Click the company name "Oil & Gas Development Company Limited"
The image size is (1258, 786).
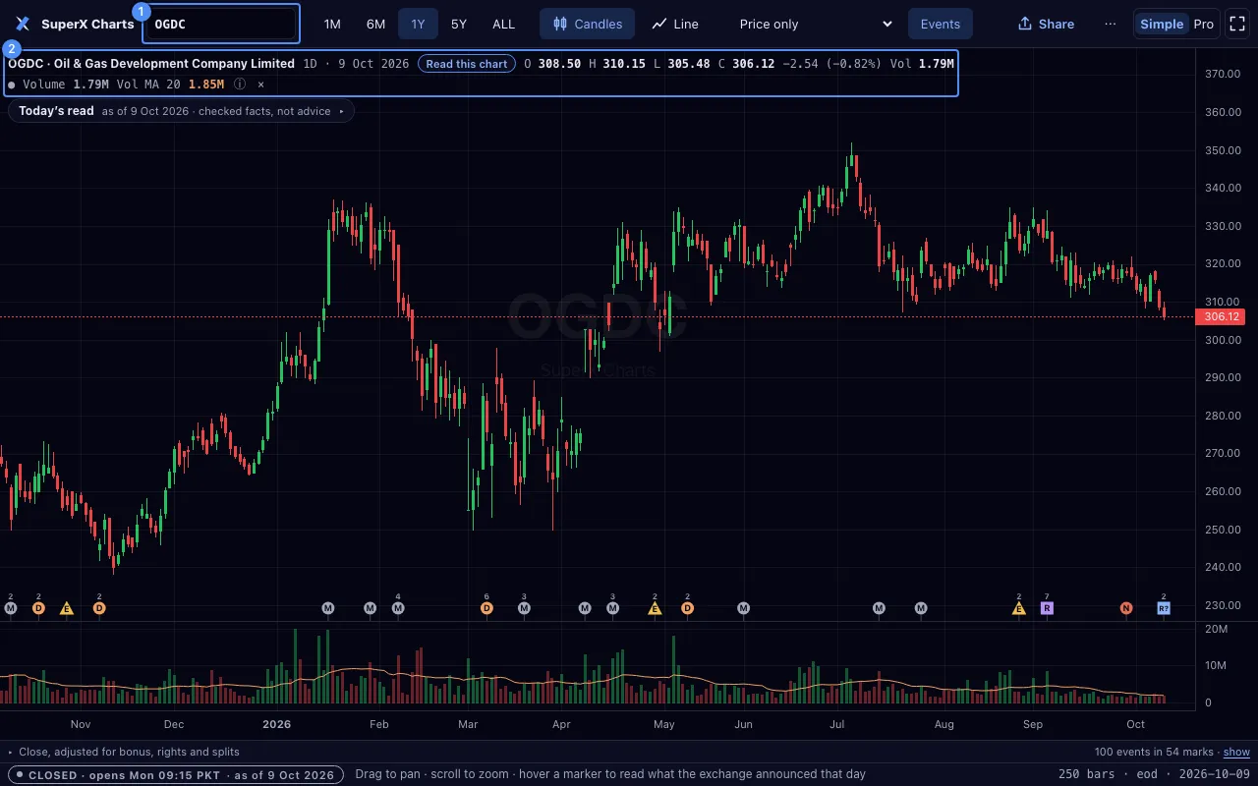pos(175,64)
